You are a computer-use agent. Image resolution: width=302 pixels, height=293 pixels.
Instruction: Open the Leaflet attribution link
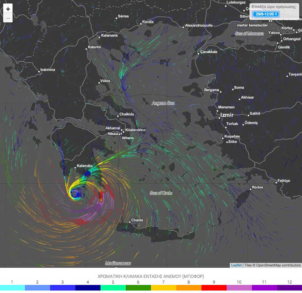(236, 265)
